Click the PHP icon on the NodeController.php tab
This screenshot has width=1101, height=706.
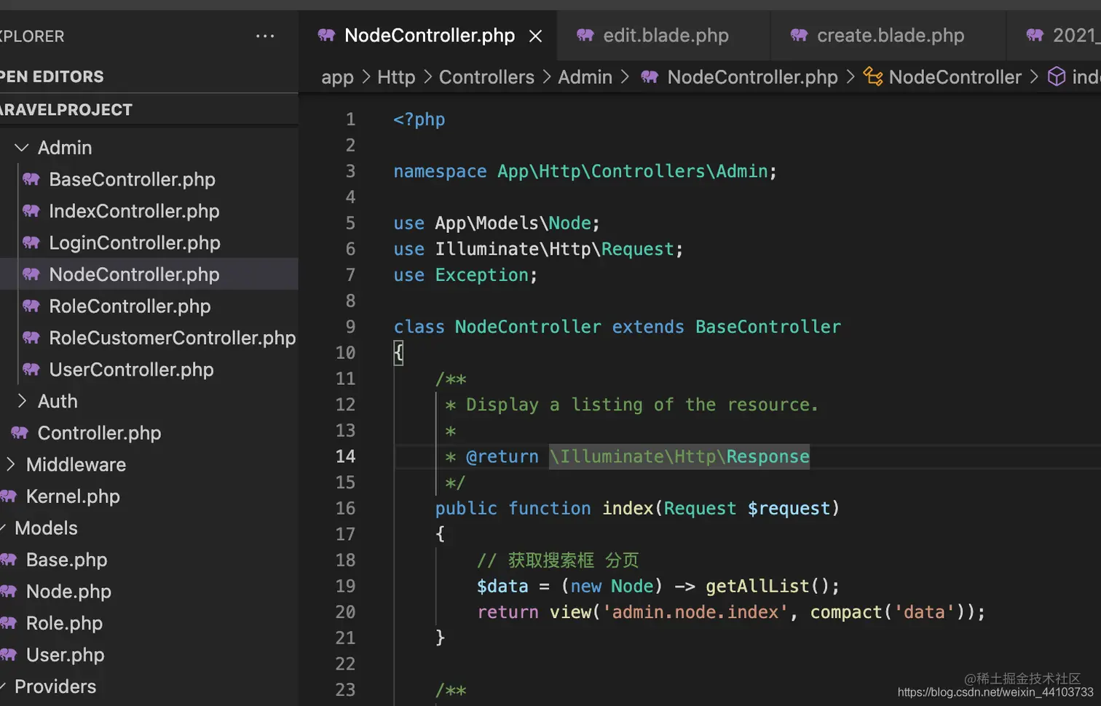pyautogui.click(x=326, y=35)
